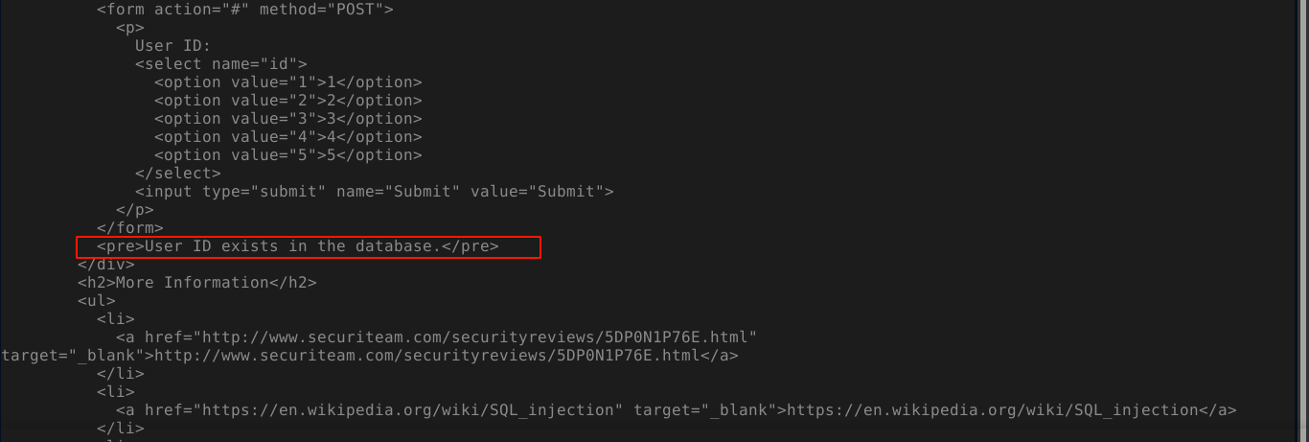Click the closing p tag
Image resolution: width=1309 pixels, height=442 pixels.
coord(135,210)
